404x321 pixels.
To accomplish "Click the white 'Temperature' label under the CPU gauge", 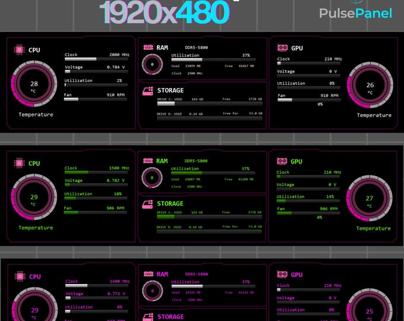I will pos(36,115).
